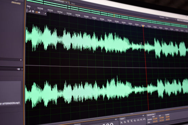This screenshot has height=125, width=188.
Task: Select the Zoom panel tab
Action: 122,119
